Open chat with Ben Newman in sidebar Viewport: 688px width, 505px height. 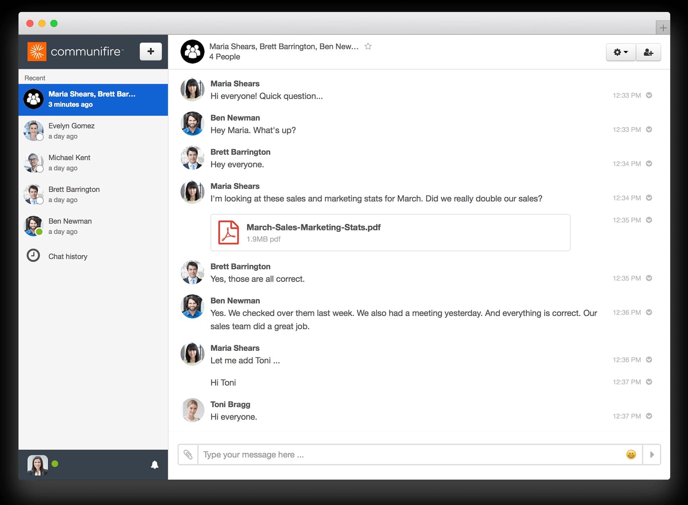93,226
